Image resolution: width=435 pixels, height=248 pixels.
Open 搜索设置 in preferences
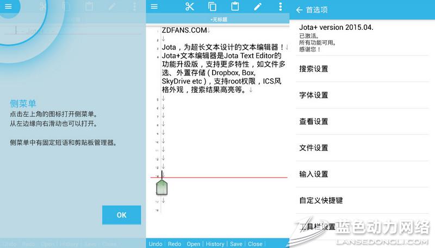click(314, 69)
